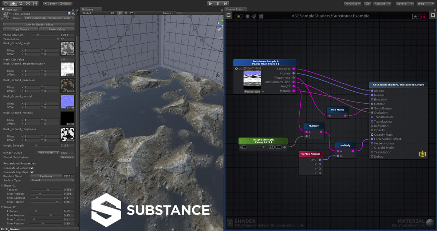Select the Hand tool in the Unity toolbar

coord(6,3)
